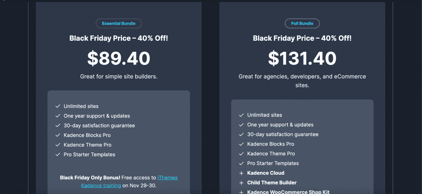Click the $131.40 price text
Screen dimensions: 422x194
(302, 58)
